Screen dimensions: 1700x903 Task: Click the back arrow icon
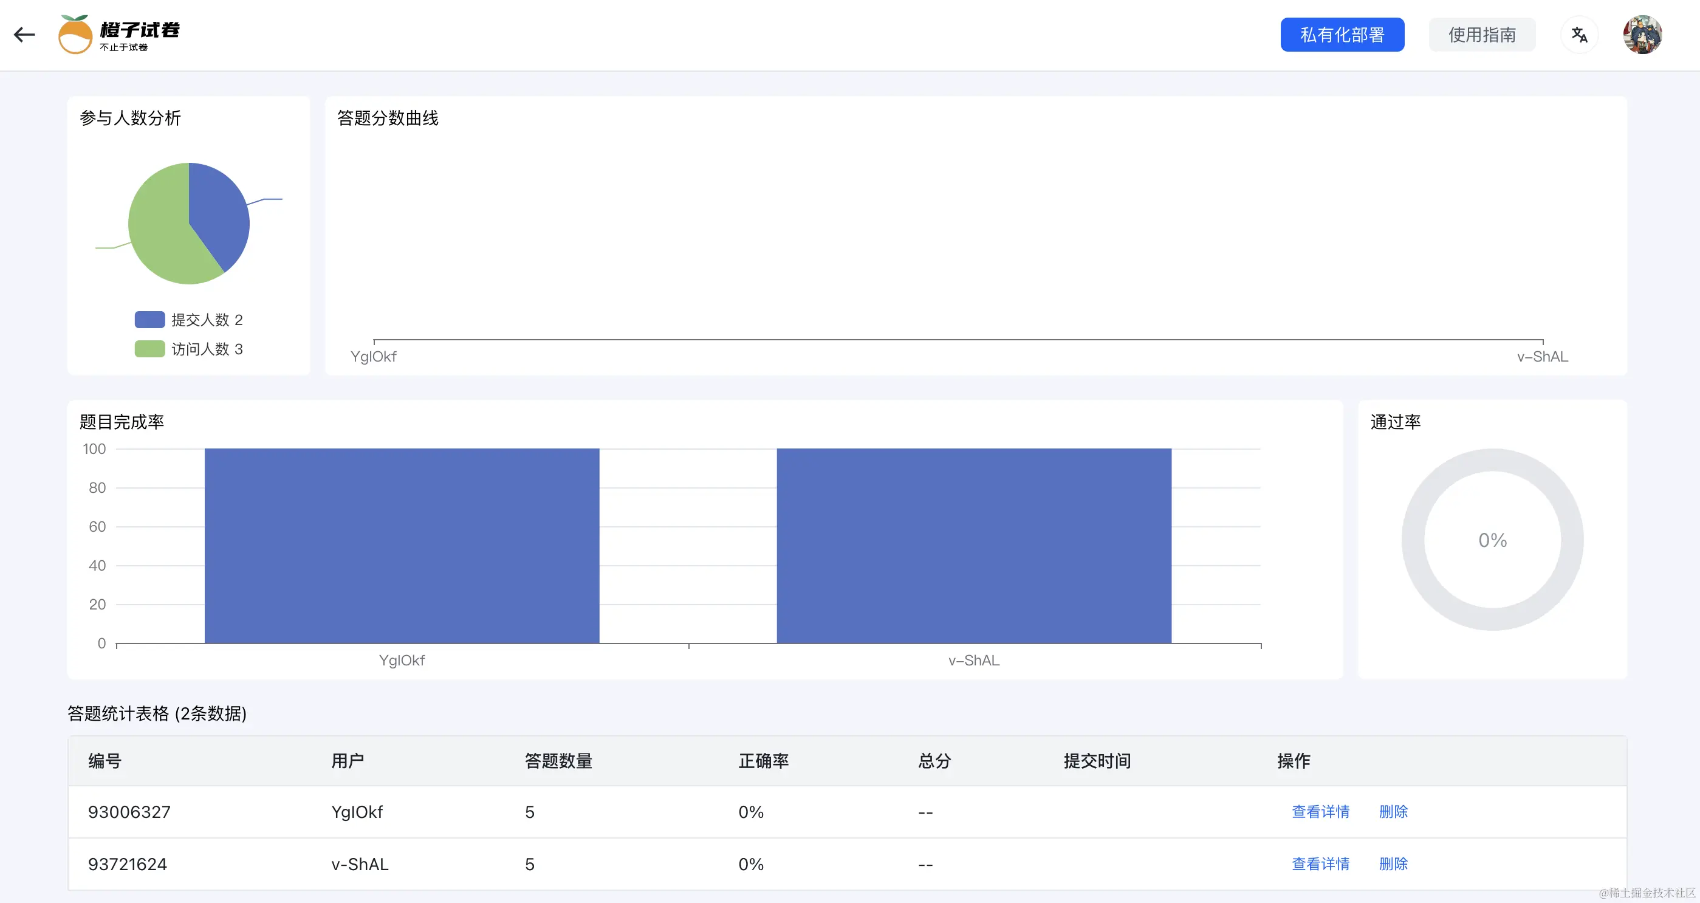tap(24, 34)
